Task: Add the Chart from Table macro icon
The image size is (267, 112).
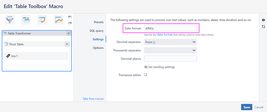Action: coord(59,20)
